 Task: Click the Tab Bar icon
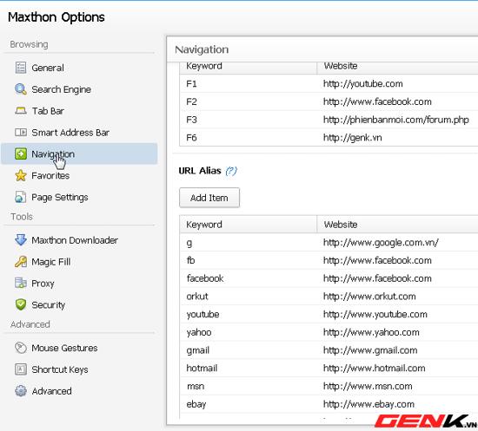(21, 111)
